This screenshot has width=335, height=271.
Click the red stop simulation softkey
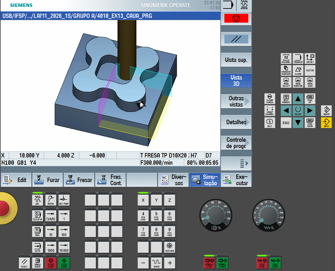click(236, 18)
